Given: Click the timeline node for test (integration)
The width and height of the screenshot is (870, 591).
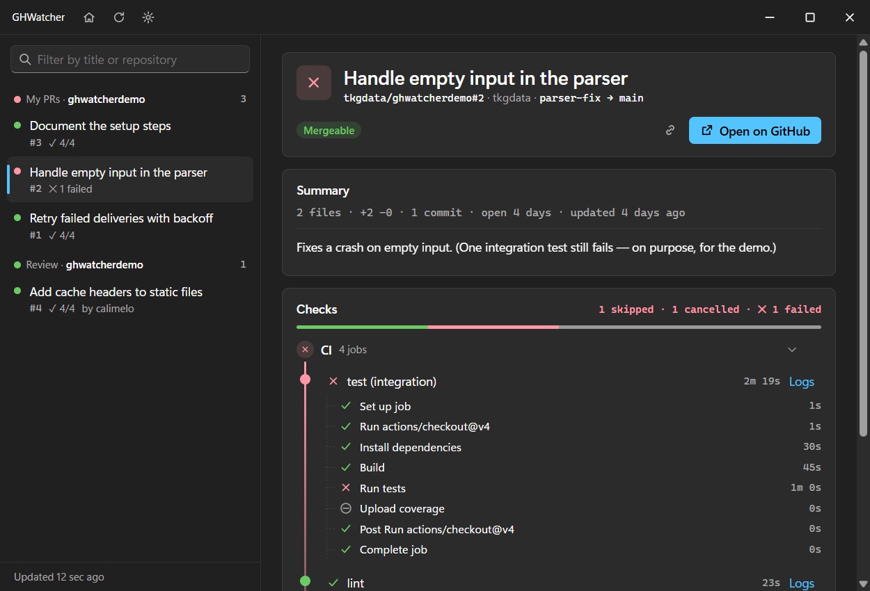Looking at the screenshot, I should pyautogui.click(x=305, y=380).
